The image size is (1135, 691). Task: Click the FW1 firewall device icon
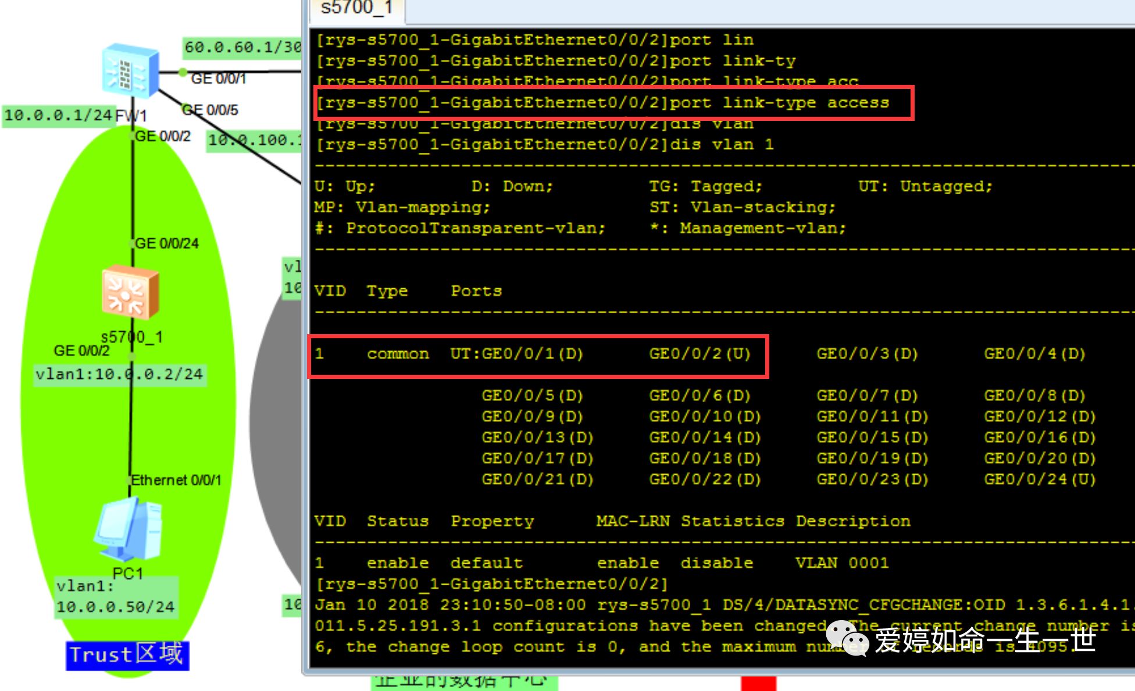click(x=130, y=70)
